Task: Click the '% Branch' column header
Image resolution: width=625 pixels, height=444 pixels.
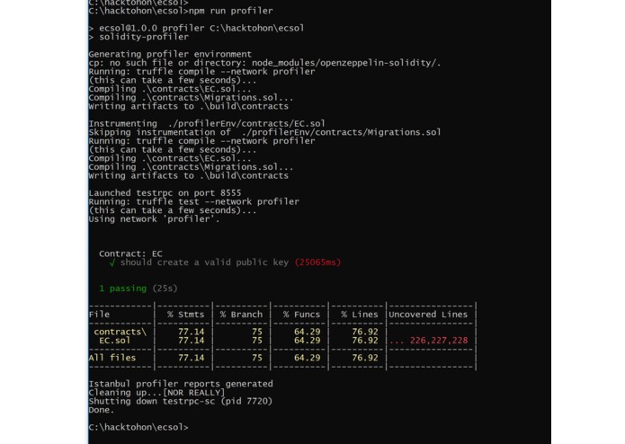Action: pyautogui.click(x=241, y=315)
